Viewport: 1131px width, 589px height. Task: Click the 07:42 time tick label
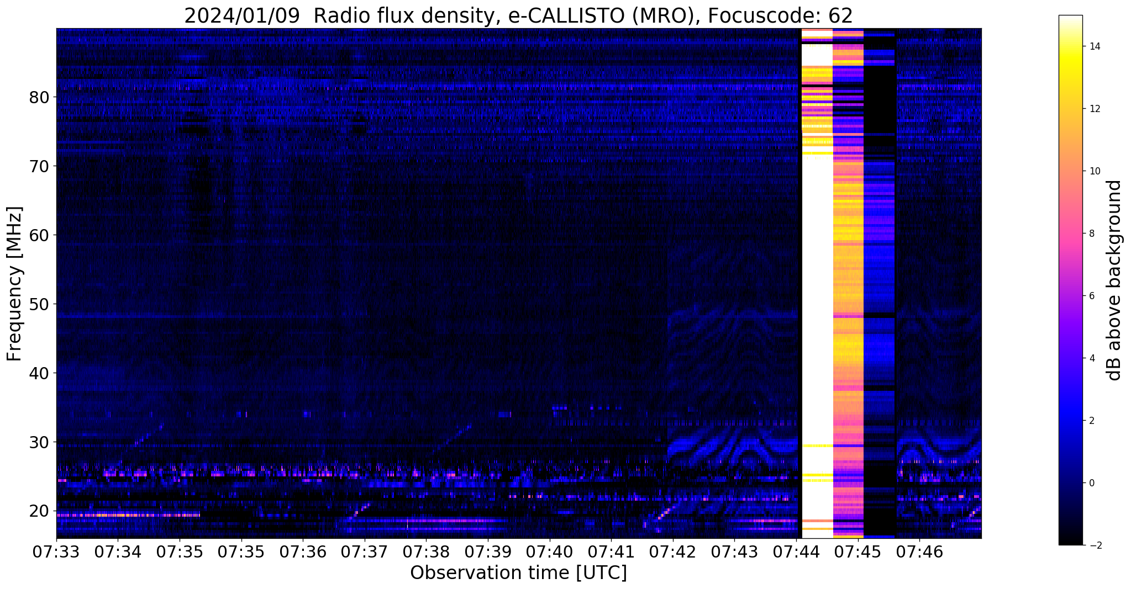[673, 551]
